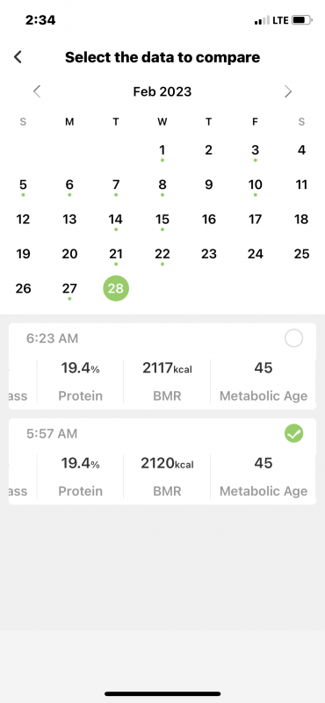This screenshot has height=703, width=325.
Task: Deselect the 5:57 AM checked measurement
Action: 293,433
